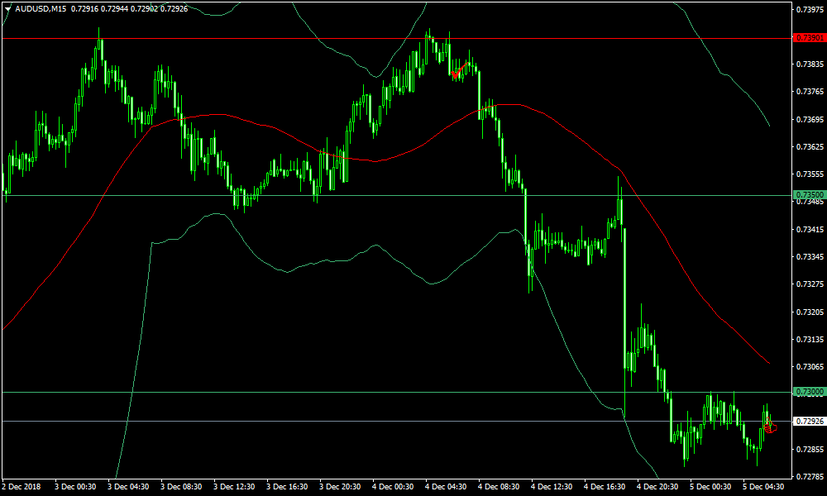Click the 0.72785 price scale label
Screen dimensions: 827x496
(810, 477)
